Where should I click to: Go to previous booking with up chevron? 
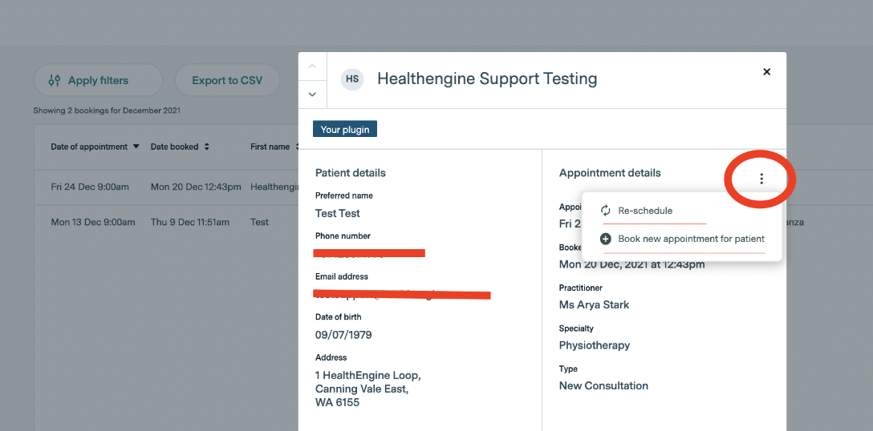(312, 66)
